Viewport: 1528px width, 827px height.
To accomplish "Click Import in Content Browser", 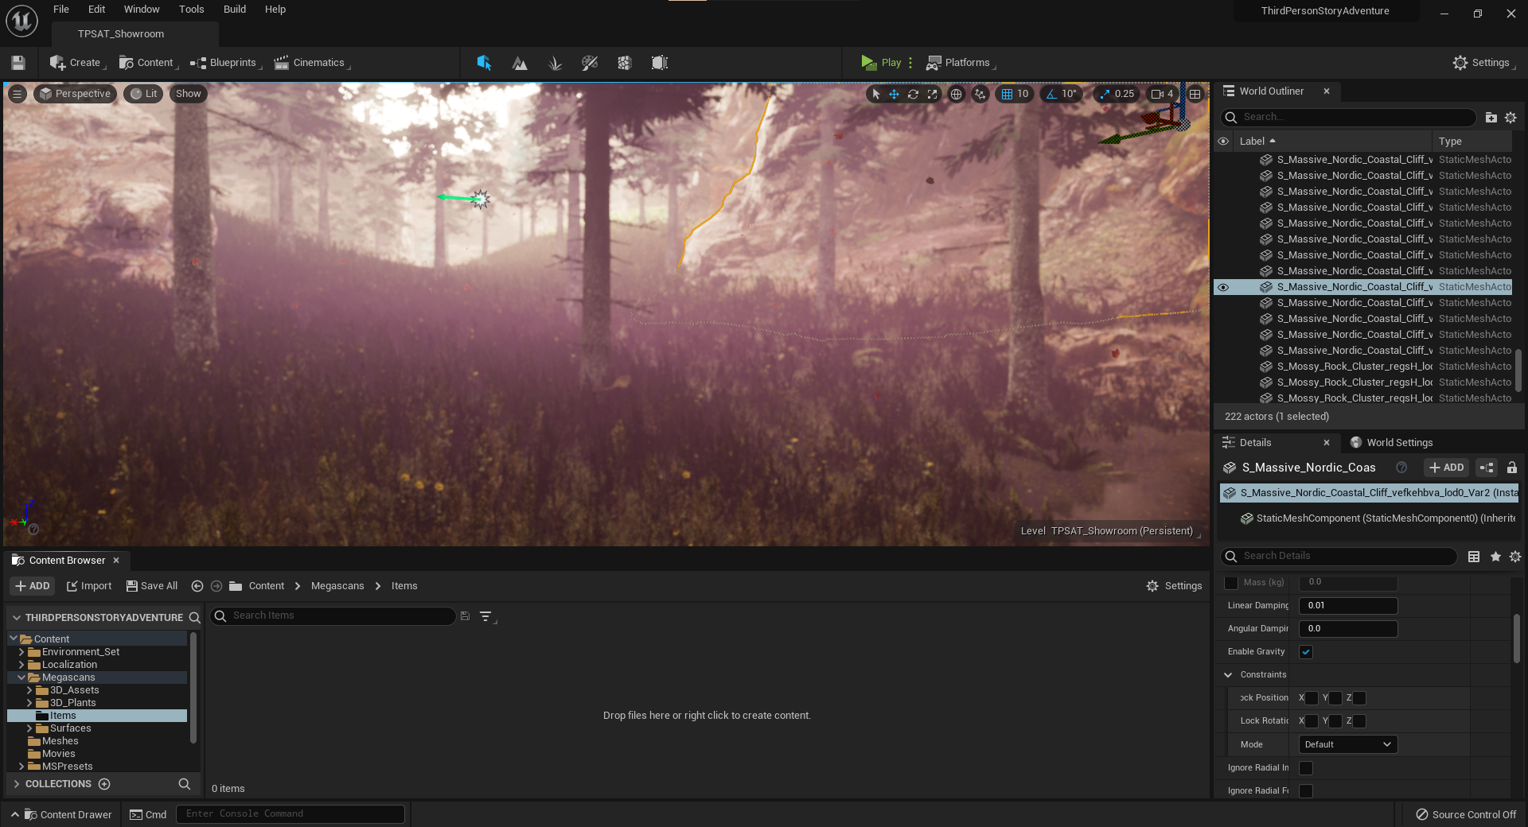I will pyautogui.click(x=89, y=586).
